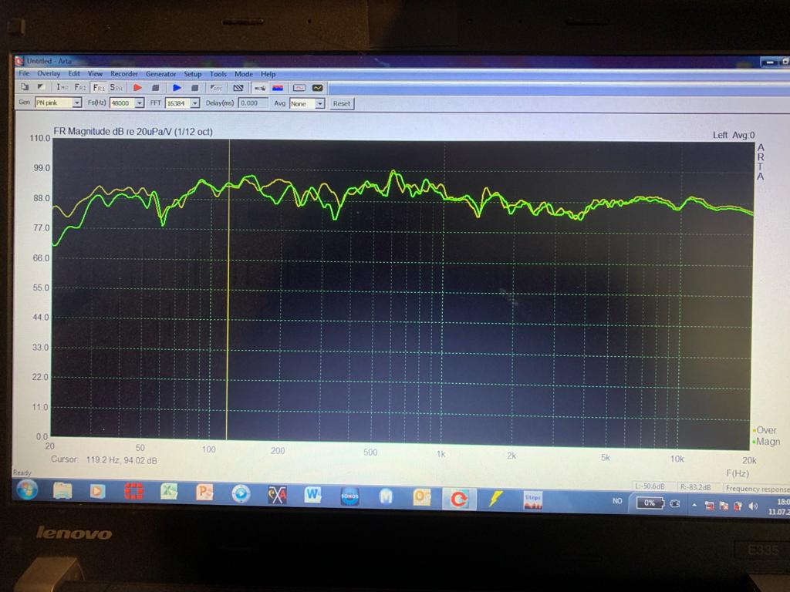Select the Spa spectrum analyzer mode
The image size is (790, 592).
tap(116, 88)
